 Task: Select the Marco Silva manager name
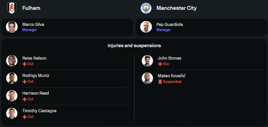click(x=33, y=24)
